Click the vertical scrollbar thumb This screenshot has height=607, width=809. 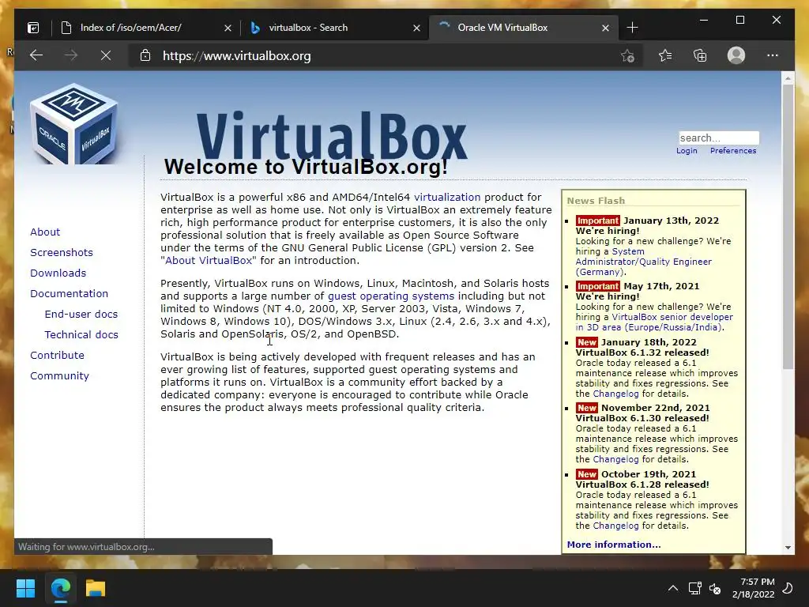pos(788,227)
